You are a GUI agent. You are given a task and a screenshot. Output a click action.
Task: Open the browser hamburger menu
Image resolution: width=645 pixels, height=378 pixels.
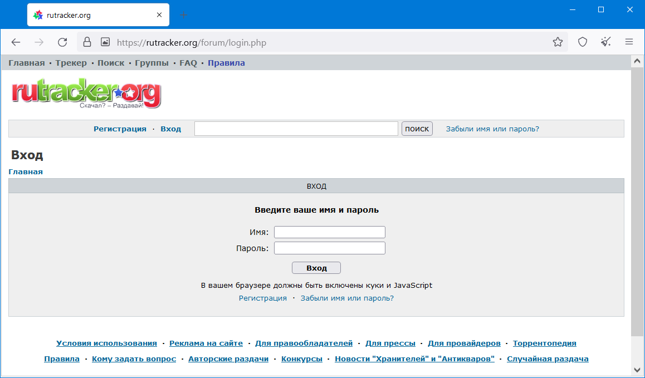[629, 42]
